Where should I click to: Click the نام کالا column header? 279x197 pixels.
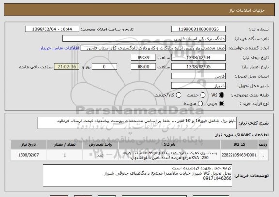pos(170,145)
